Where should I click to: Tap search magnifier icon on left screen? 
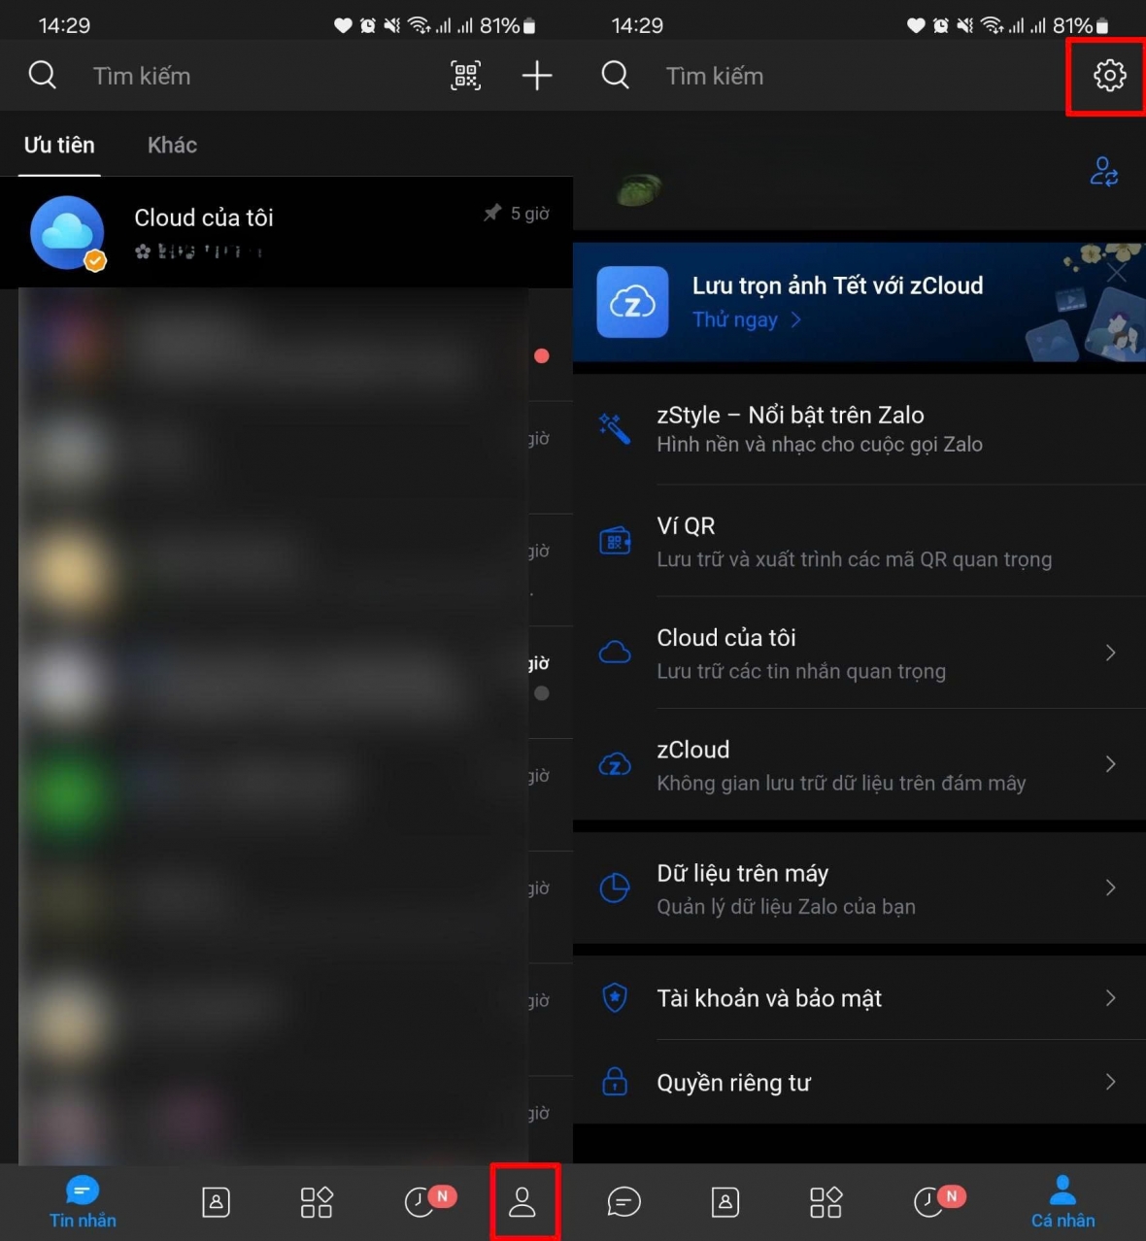coord(42,75)
